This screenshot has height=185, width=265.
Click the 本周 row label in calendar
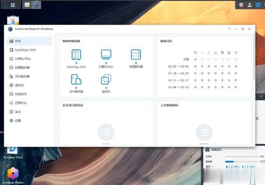[186, 59]
